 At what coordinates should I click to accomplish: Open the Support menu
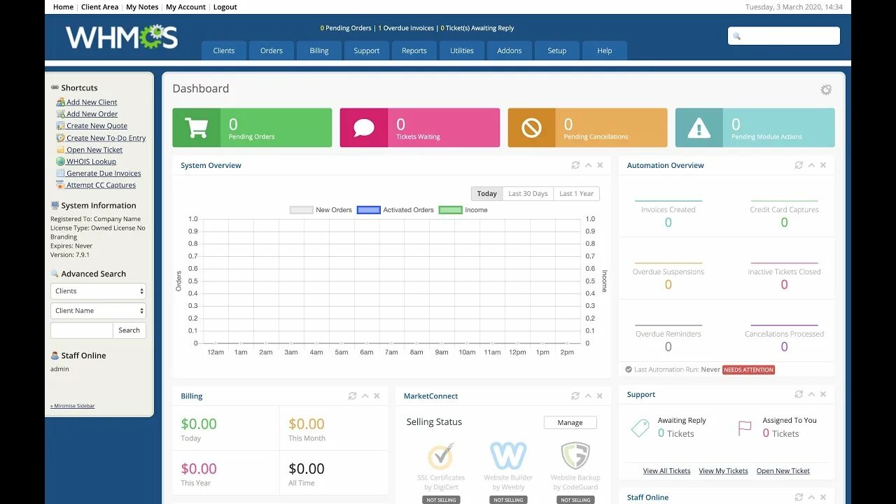[x=367, y=50]
